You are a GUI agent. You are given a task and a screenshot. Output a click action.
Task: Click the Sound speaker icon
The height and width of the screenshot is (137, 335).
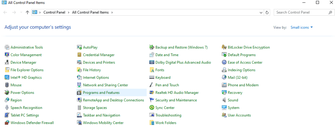pos(224,100)
